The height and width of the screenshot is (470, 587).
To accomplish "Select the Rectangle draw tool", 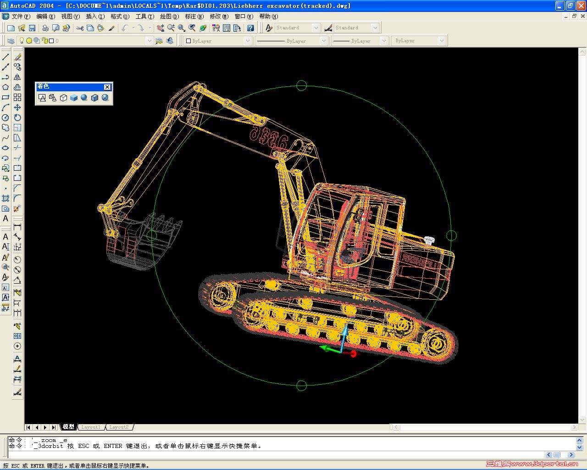I will 6,97.
